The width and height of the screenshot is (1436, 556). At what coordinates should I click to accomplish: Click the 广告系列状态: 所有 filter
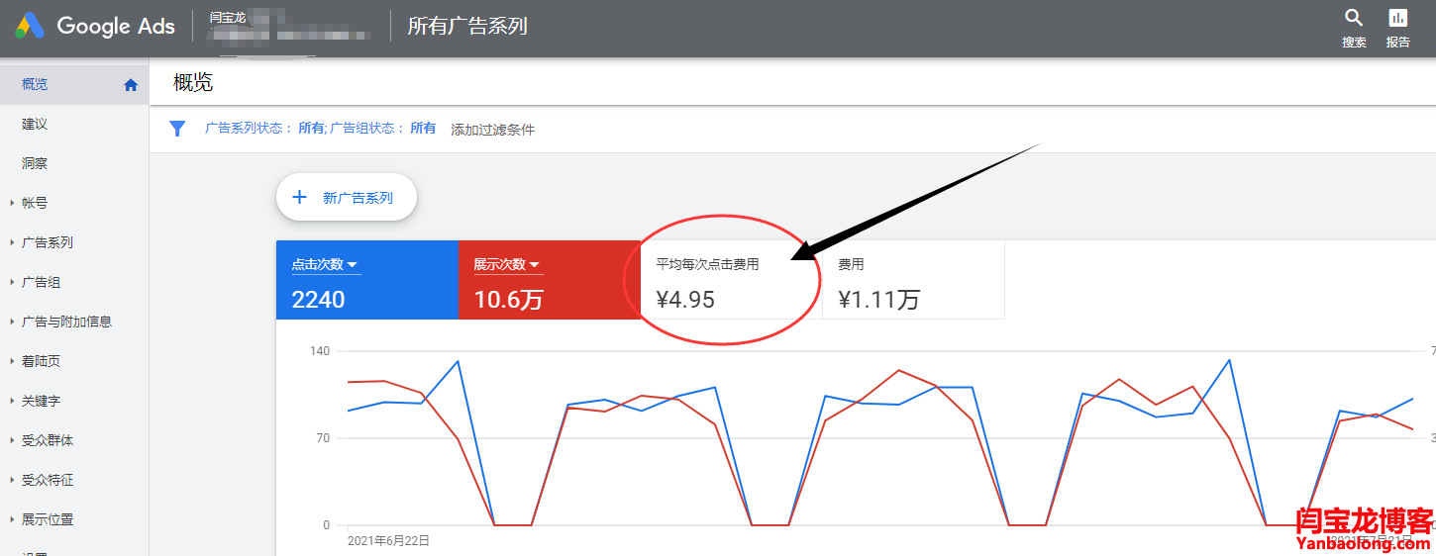[x=264, y=129]
